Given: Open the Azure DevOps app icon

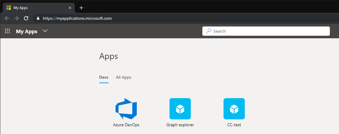Looking at the screenshot, I should pos(126,109).
